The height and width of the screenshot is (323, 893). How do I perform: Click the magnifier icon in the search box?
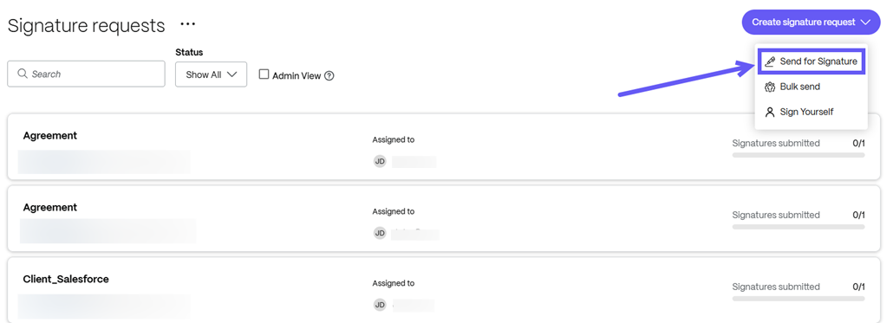point(23,74)
